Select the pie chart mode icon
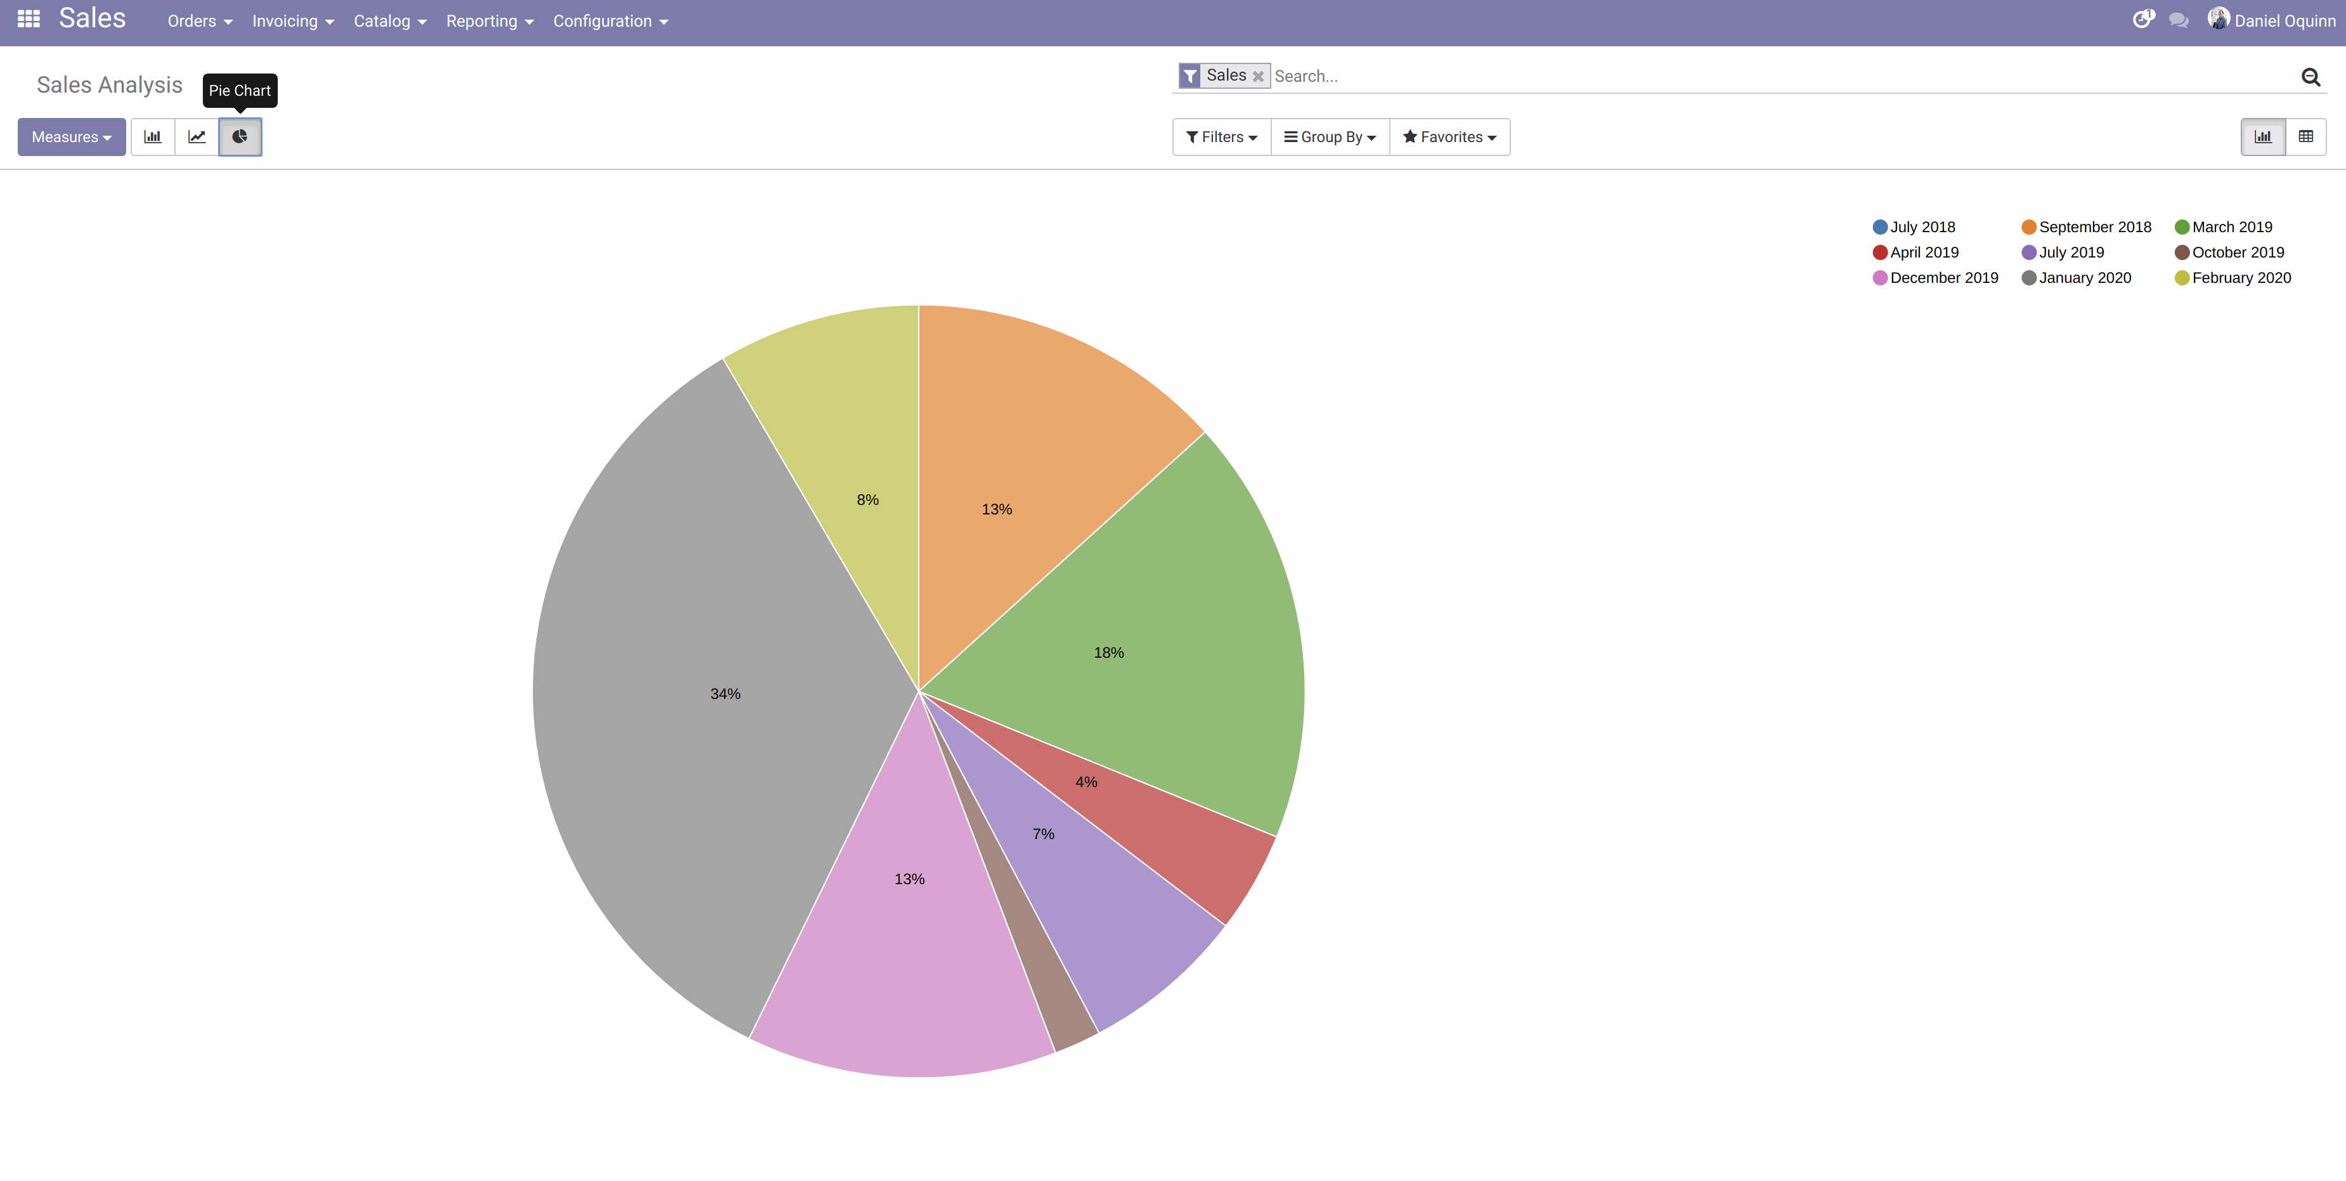The image size is (2346, 1181). point(240,137)
